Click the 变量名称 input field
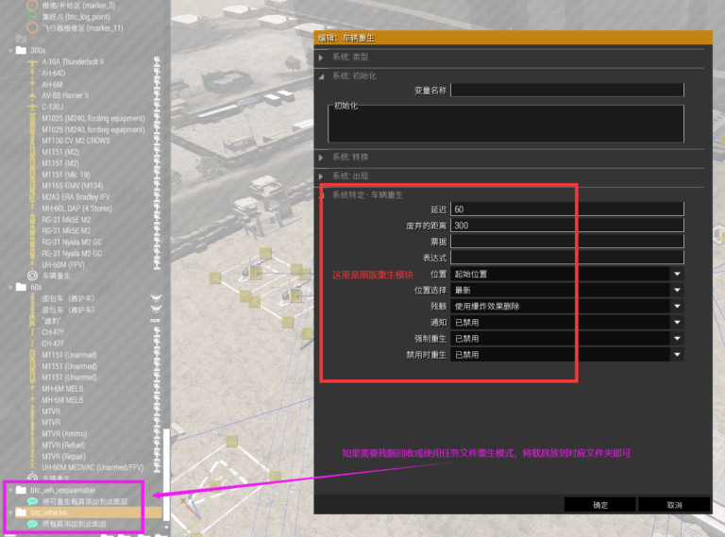 click(x=566, y=90)
